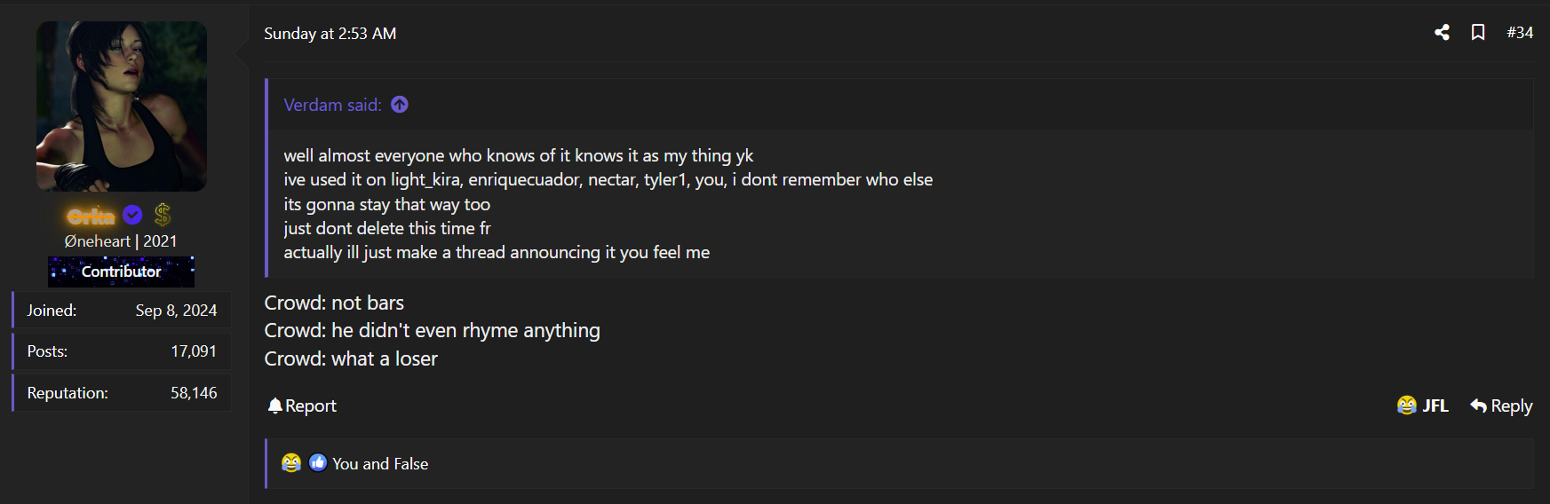Click the share post icon
Image resolution: width=1550 pixels, height=504 pixels.
click(1442, 33)
